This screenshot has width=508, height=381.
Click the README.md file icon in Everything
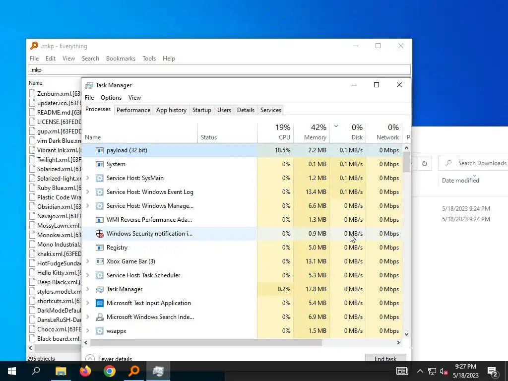click(x=32, y=113)
